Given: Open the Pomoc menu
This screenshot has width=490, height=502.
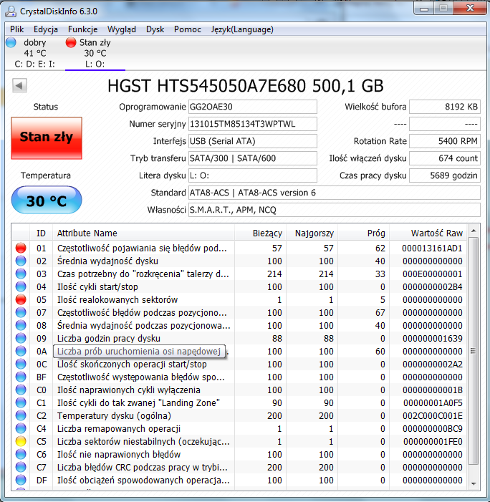Looking at the screenshot, I should [x=188, y=29].
